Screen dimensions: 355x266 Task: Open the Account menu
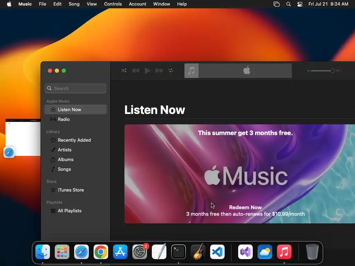click(x=137, y=4)
